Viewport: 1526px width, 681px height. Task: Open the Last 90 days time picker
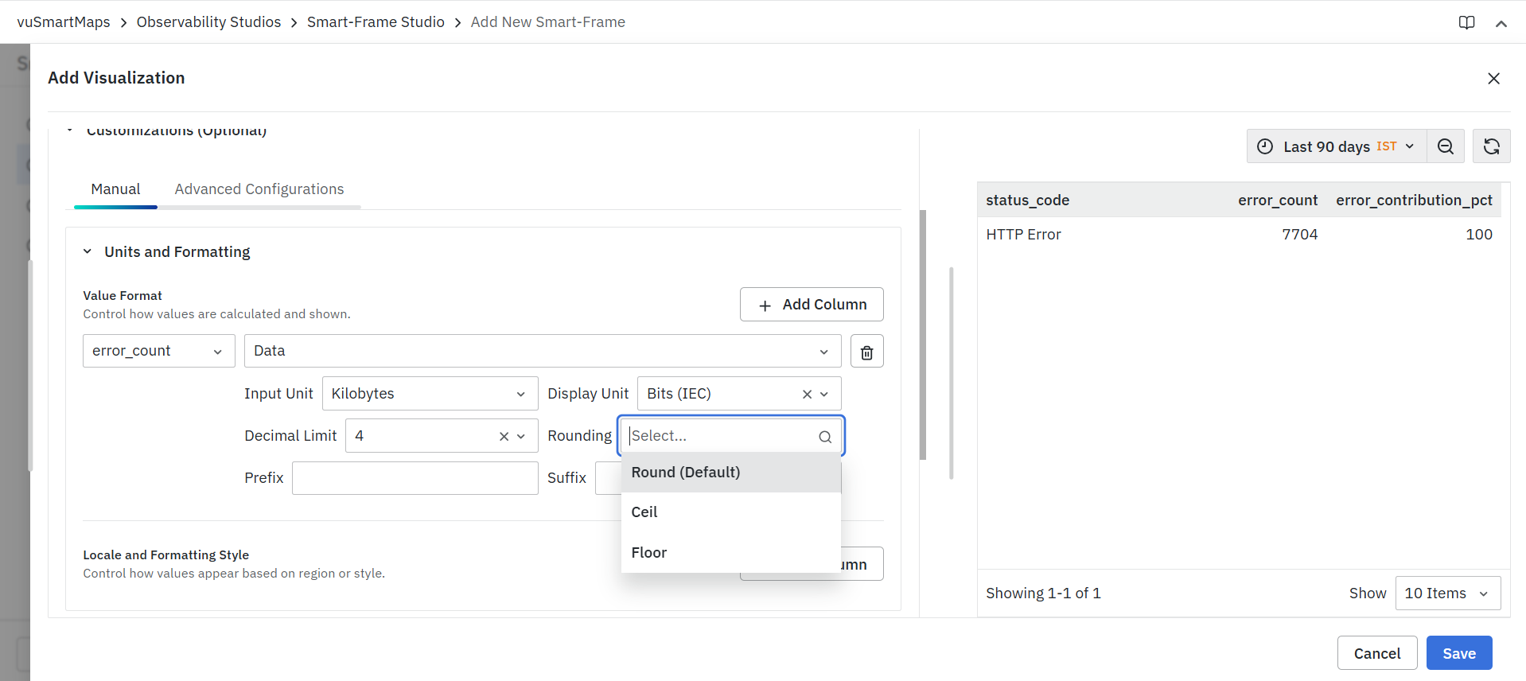(x=1337, y=146)
